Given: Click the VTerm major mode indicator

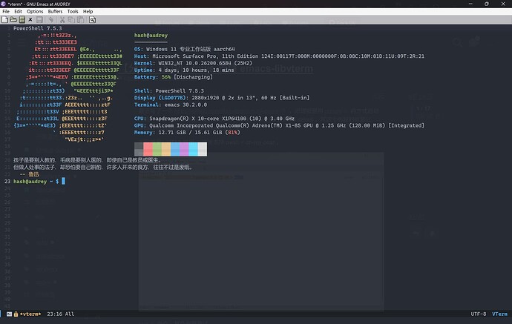Looking at the screenshot, I should pyautogui.click(x=499, y=314).
